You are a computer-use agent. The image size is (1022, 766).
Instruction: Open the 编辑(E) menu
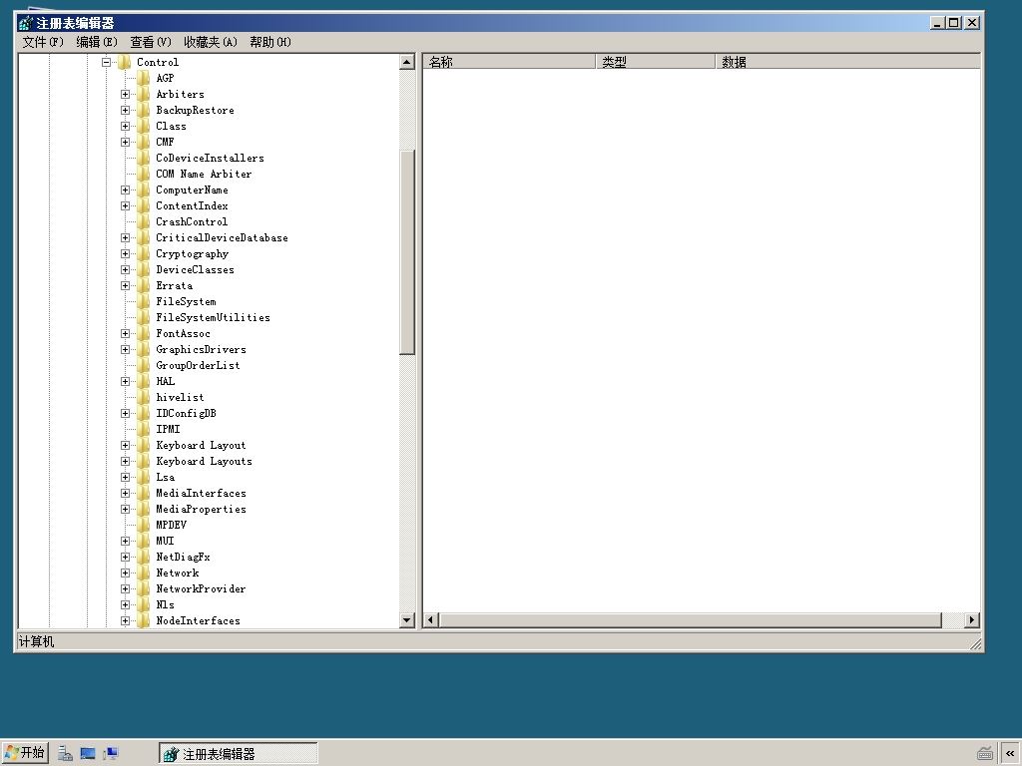pos(97,42)
